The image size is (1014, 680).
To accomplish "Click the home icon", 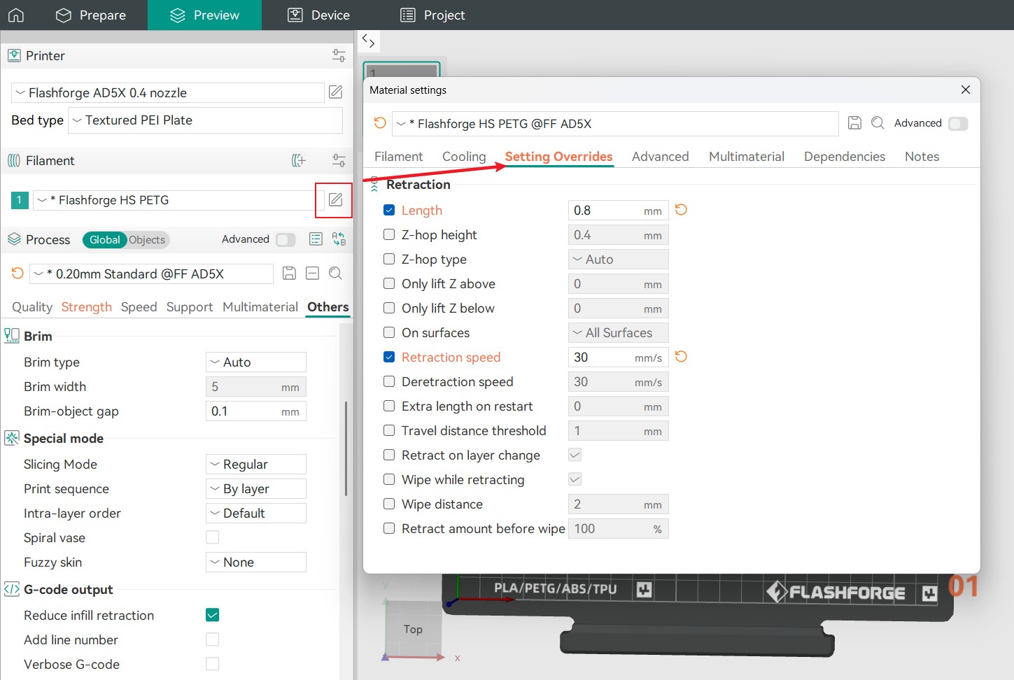I will tap(16, 15).
